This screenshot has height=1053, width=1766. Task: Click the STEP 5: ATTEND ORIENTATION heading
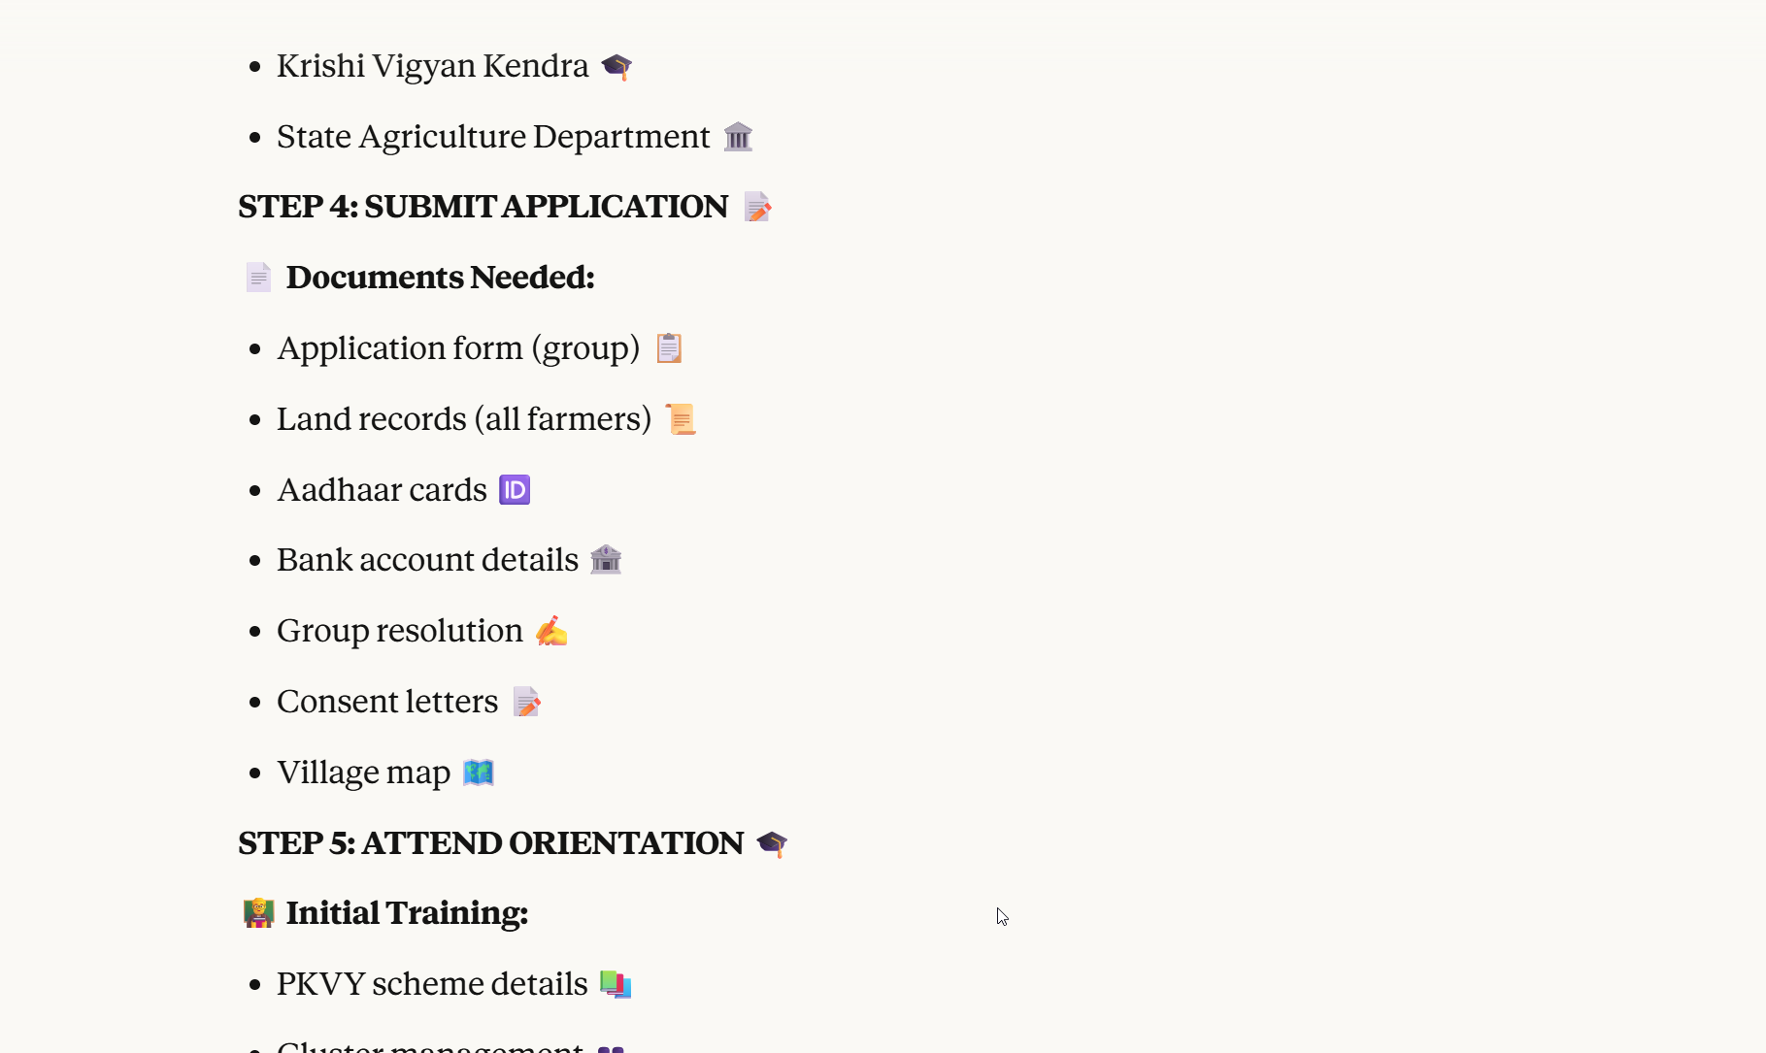click(490, 843)
